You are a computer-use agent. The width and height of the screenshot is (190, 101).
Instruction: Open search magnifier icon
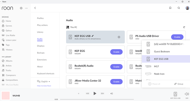[x=179, y=8]
